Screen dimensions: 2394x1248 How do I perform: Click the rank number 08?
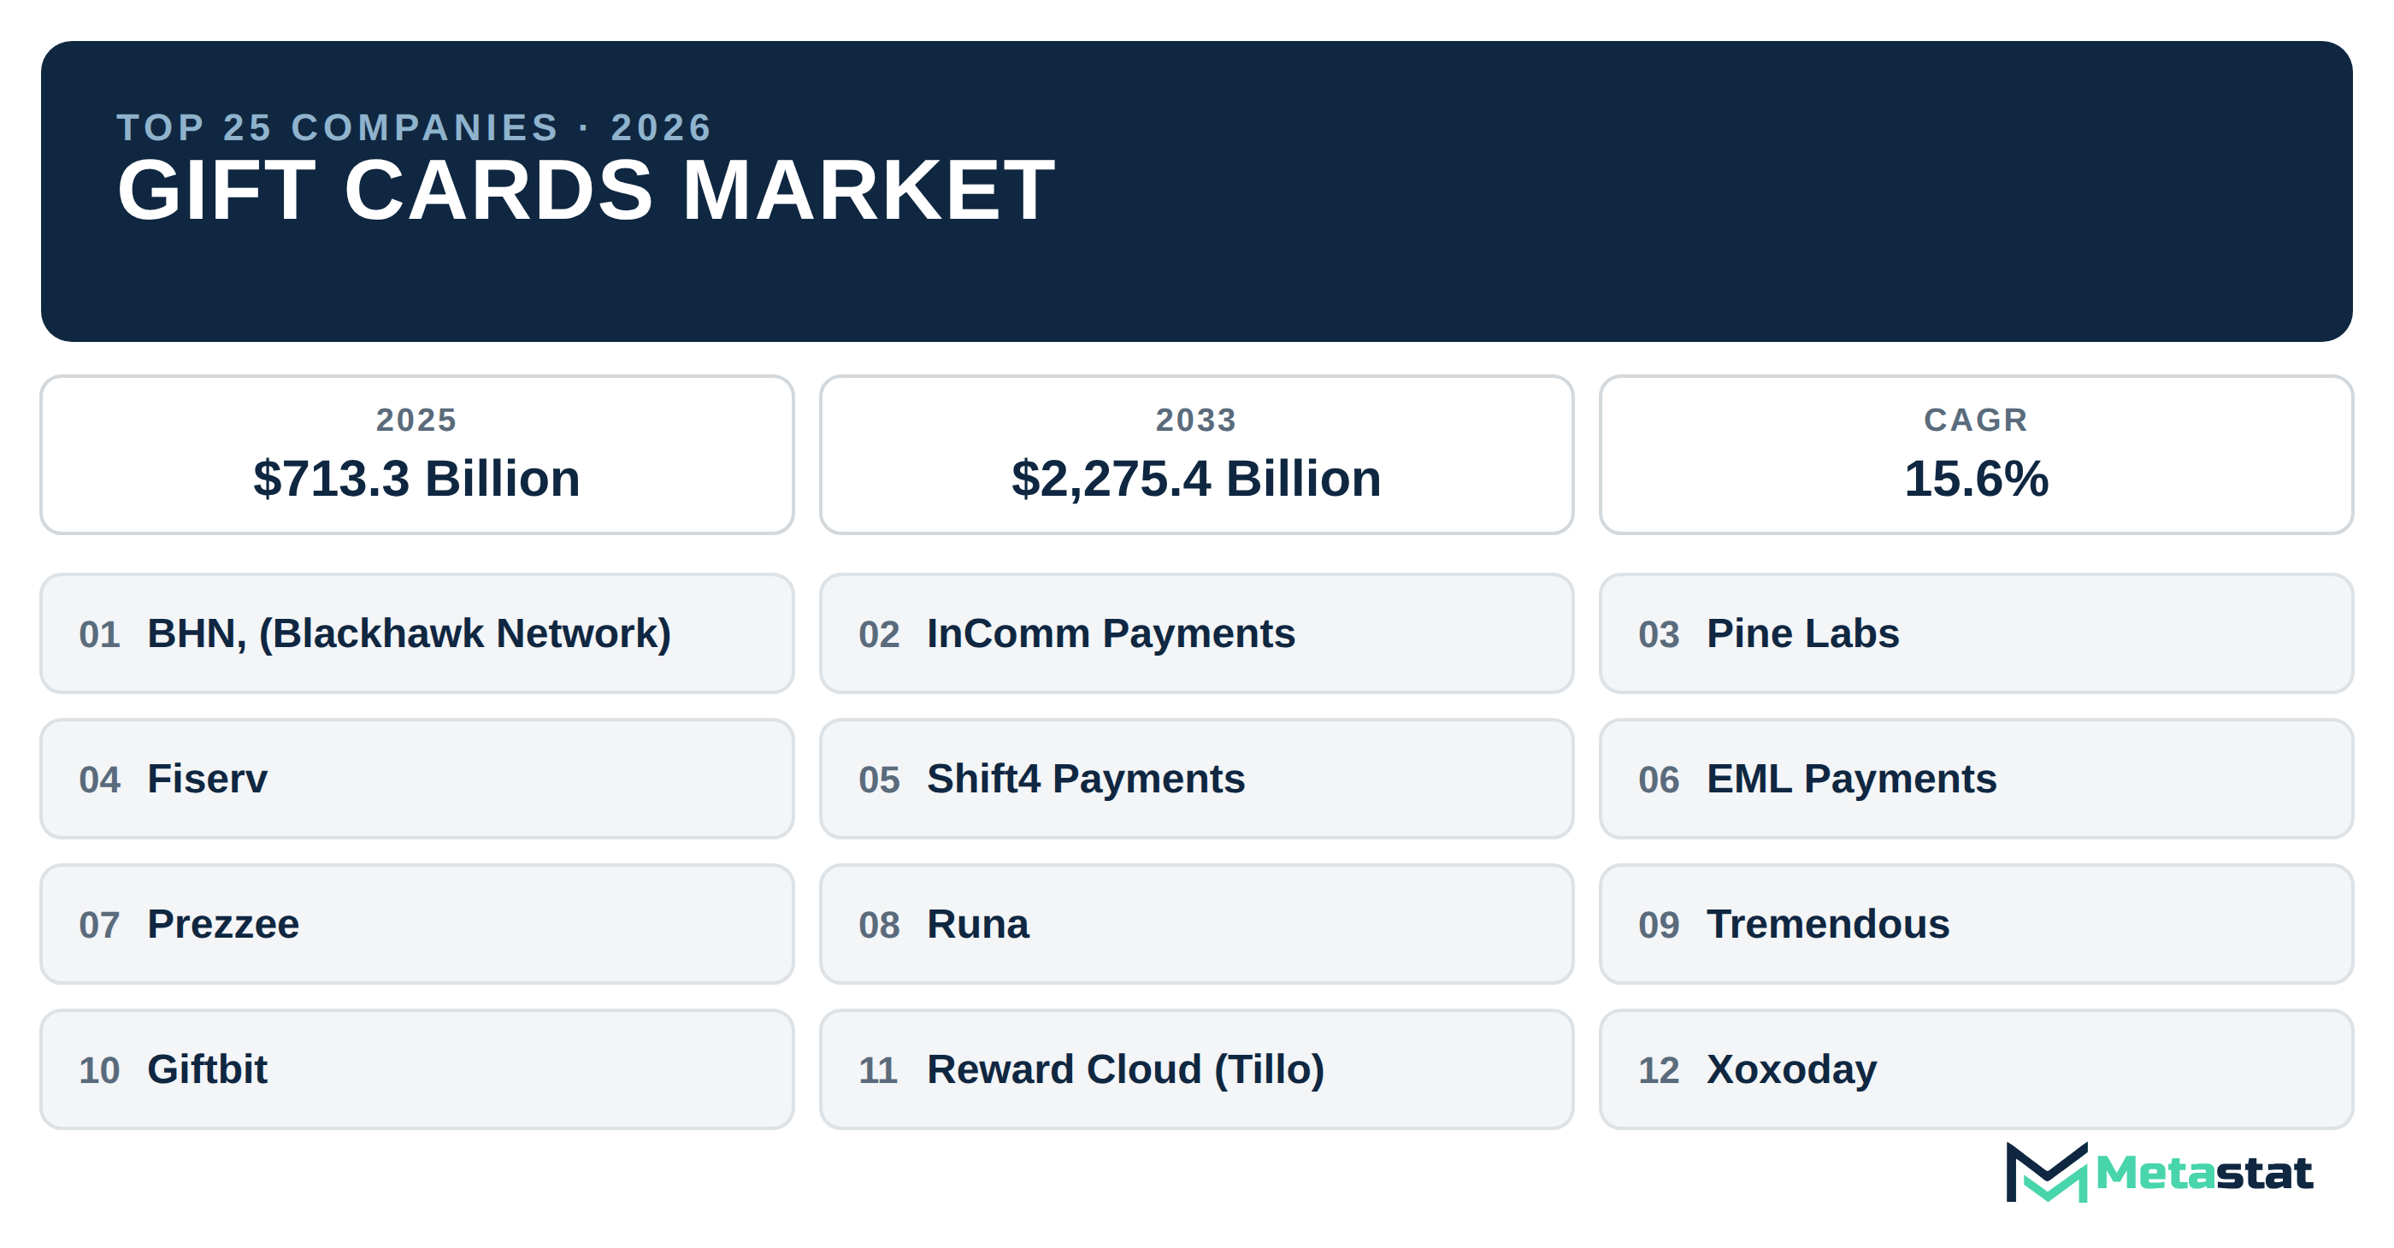[x=879, y=926]
